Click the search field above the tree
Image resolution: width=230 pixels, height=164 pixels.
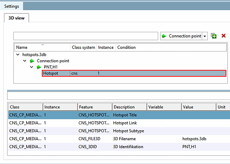(86, 36)
